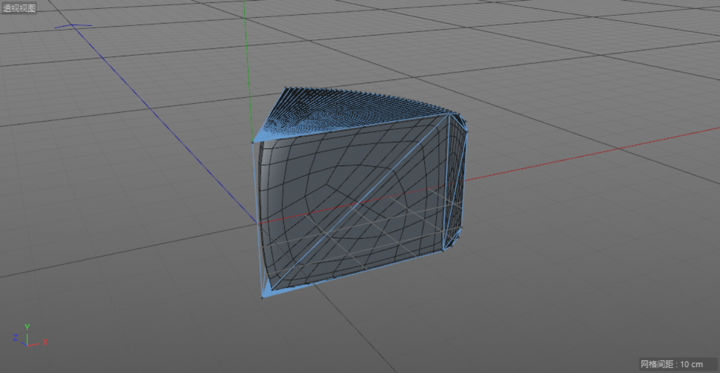Select the diagonal blue edge across the front face

tap(356, 205)
